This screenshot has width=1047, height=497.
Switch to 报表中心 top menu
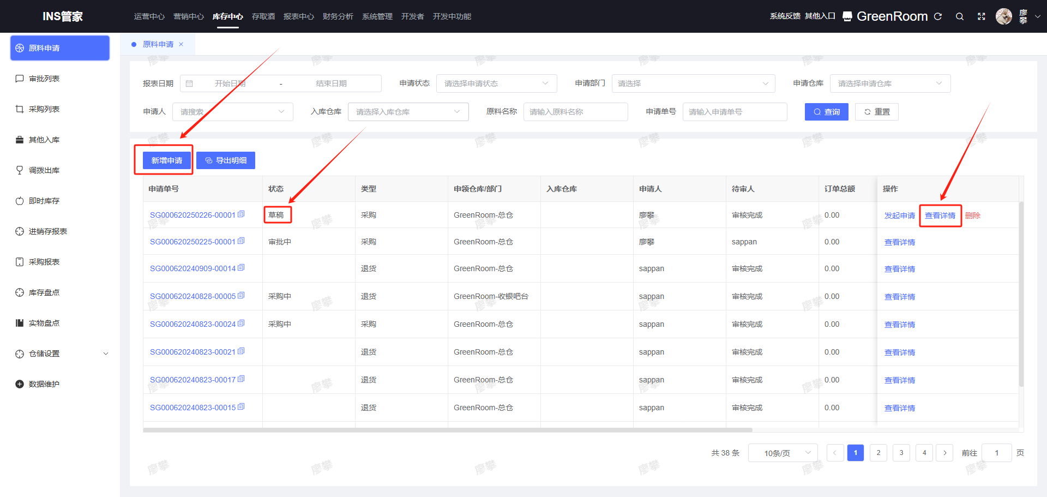pyautogui.click(x=299, y=16)
